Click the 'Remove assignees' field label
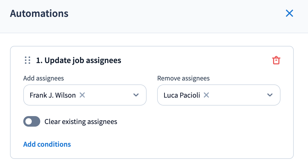This screenshot has width=308, height=162. pos(183,78)
